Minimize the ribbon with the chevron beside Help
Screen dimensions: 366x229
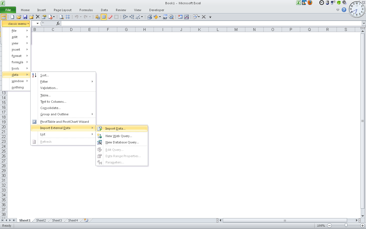click(338, 10)
